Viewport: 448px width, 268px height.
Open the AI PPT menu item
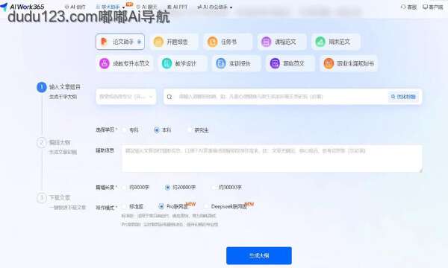point(177,7)
